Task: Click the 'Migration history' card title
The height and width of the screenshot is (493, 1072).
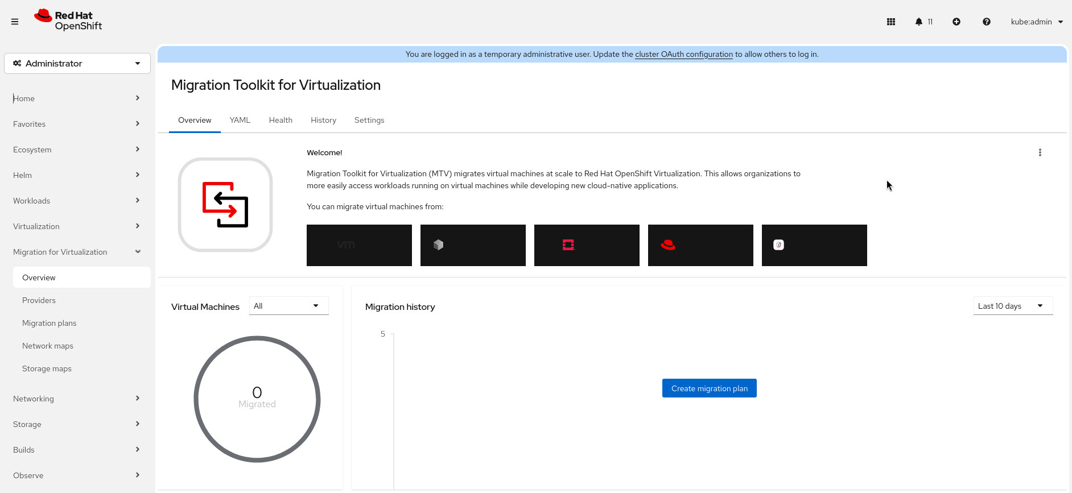Action: pyautogui.click(x=400, y=306)
